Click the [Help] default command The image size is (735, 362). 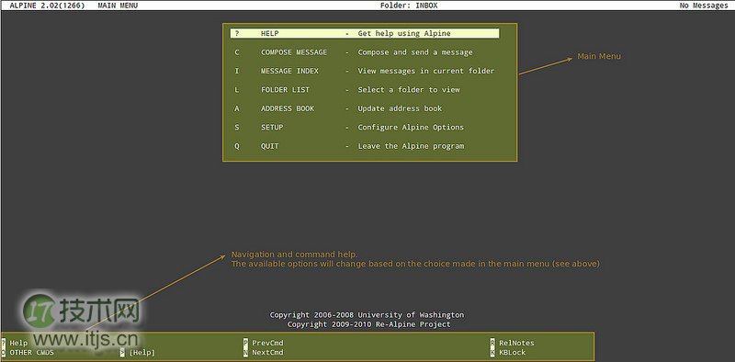tap(142, 352)
